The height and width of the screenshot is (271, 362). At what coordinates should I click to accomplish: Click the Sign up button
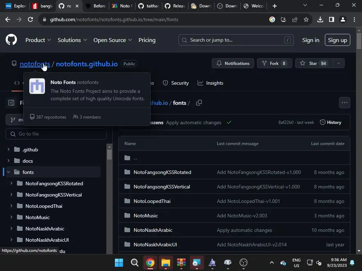tap(338, 40)
